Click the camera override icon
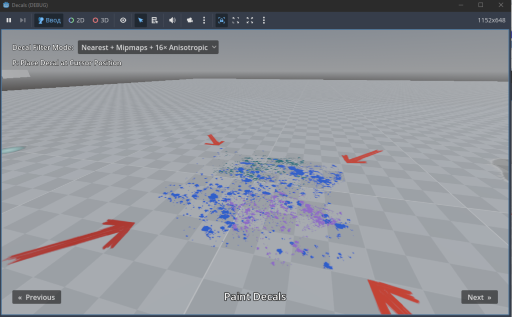 189,20
